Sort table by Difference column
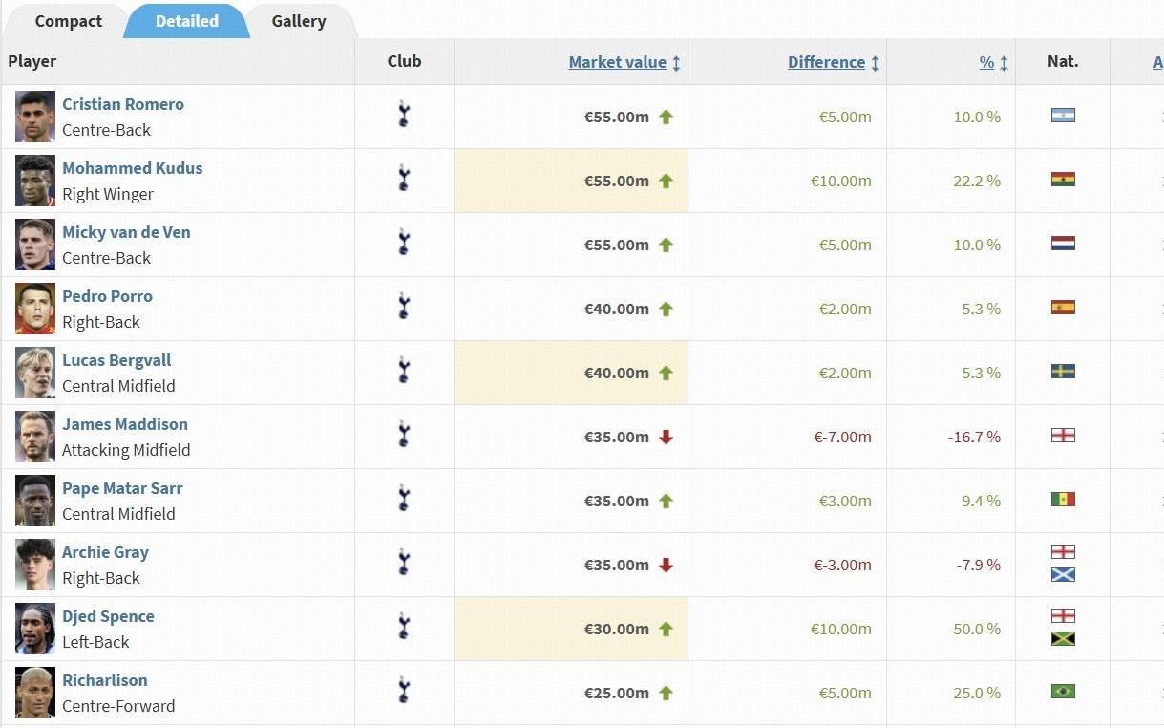This screenshot has width=1164, height=728. [x=826, y=62]
